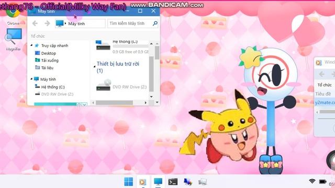The image size is (335, 188).
Task: Click horizontal scroll right arrow in Máy tính
Action: click(x=146, y=102)
